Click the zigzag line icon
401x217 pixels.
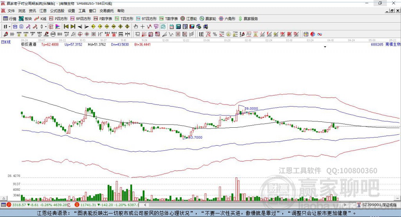coord(171,34)
